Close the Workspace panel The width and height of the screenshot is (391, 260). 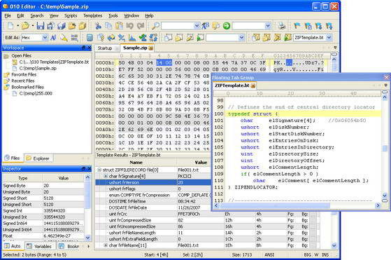coord(89,48)
